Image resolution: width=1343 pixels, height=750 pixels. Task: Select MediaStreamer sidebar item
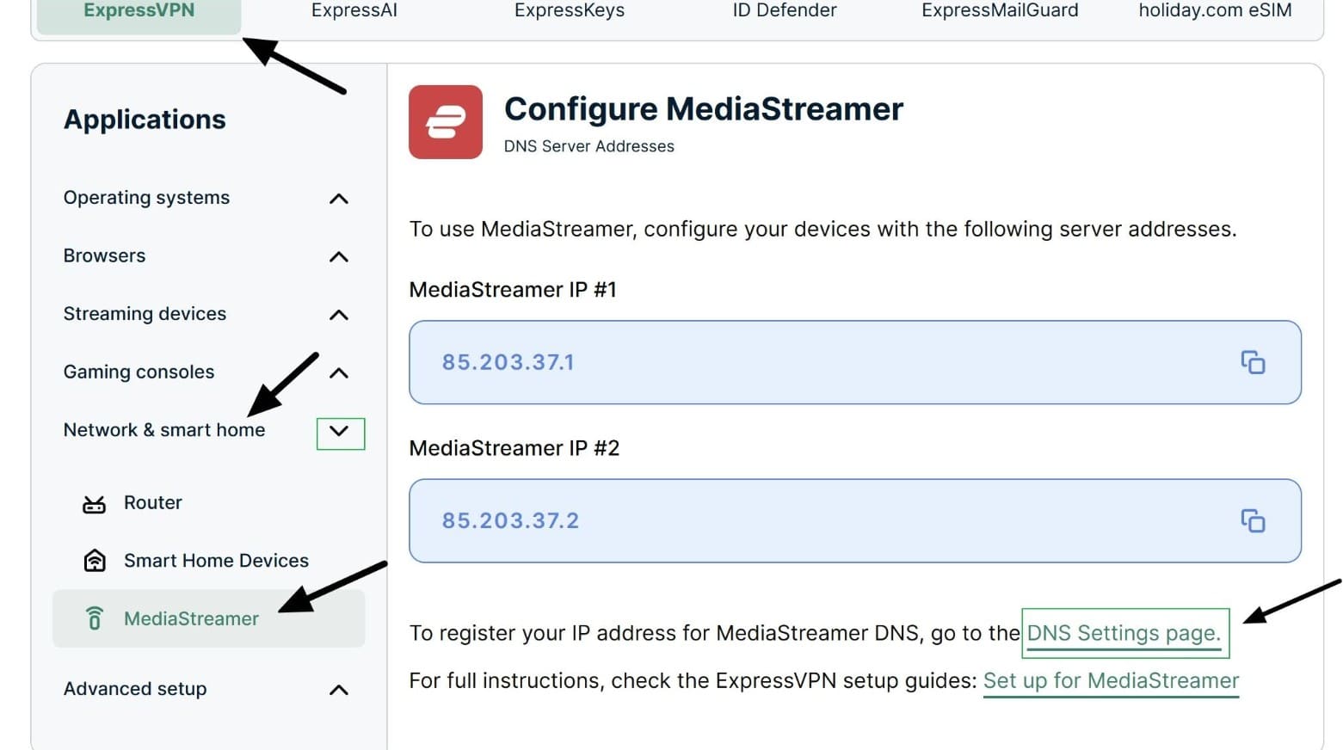pos(208,618)
